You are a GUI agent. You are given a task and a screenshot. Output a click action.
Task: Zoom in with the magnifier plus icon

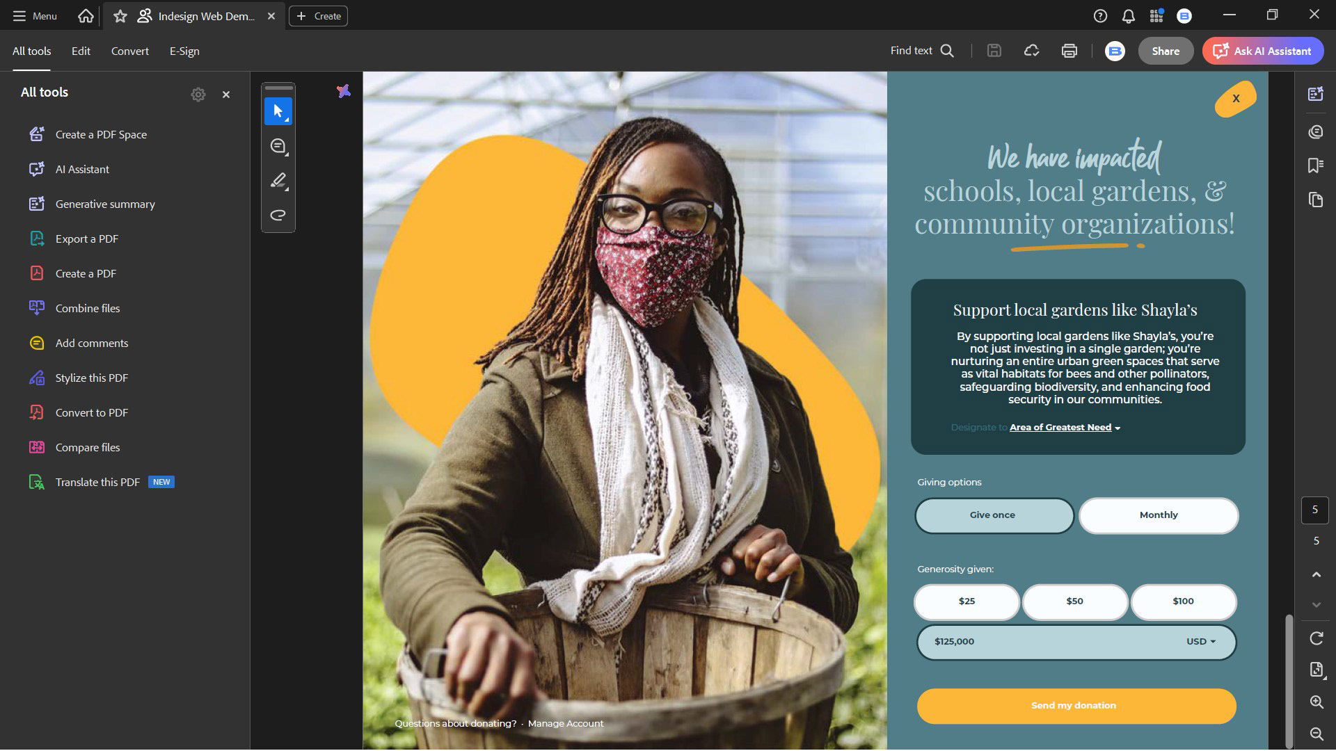tap(1316, 702)
